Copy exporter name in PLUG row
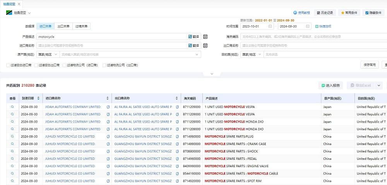 [x=177, y=137]
